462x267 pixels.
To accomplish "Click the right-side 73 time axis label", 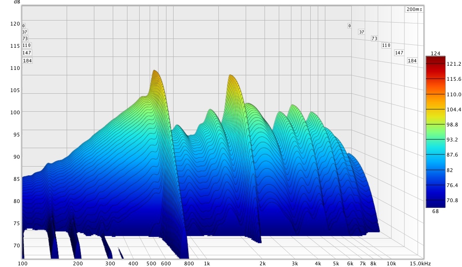I will [x=374, y=39].
